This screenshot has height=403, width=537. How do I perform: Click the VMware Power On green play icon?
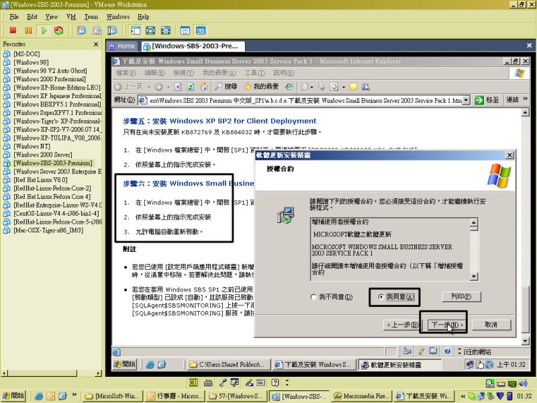[x=44, y=30]
